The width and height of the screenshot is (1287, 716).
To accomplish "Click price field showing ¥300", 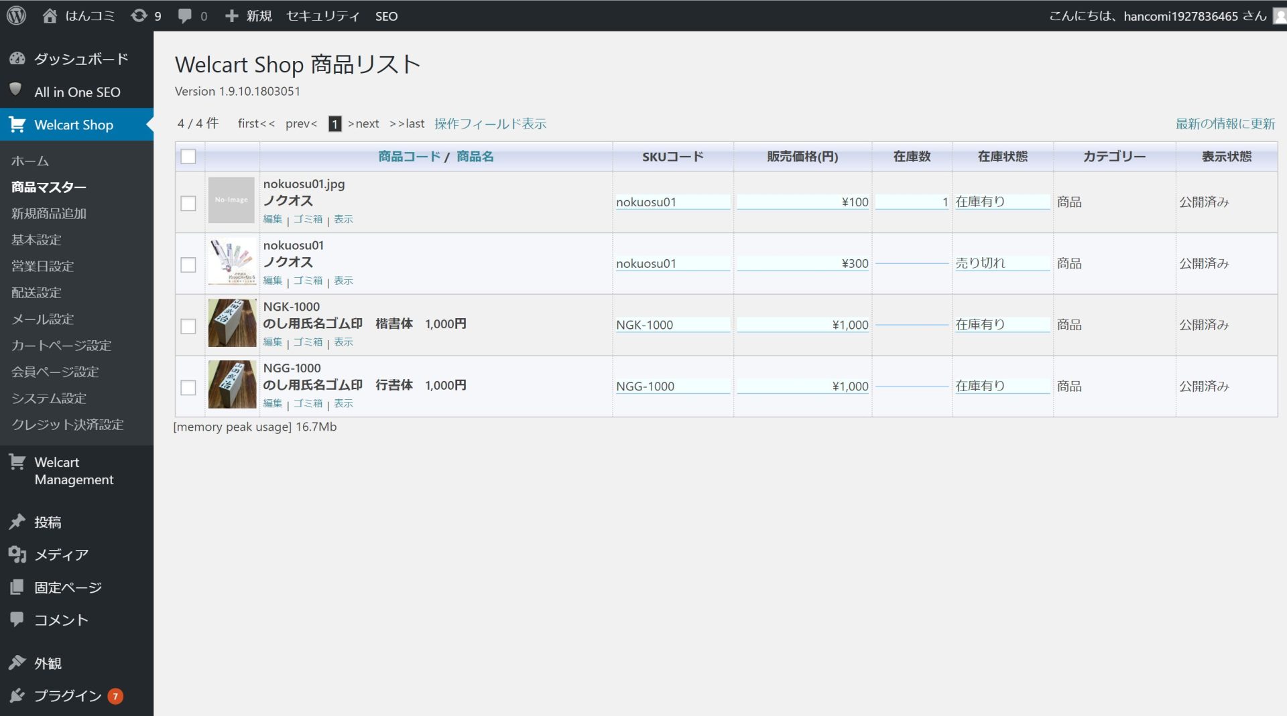I will pyautogui.click(x=803, y=264).
